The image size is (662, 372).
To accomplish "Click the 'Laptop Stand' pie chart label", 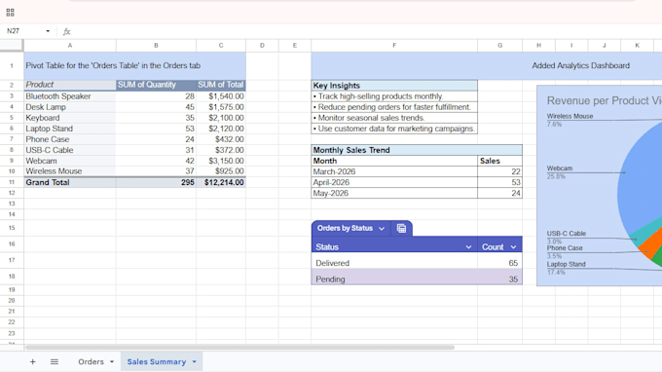I will pyautogui.click(x=567, y=264).
